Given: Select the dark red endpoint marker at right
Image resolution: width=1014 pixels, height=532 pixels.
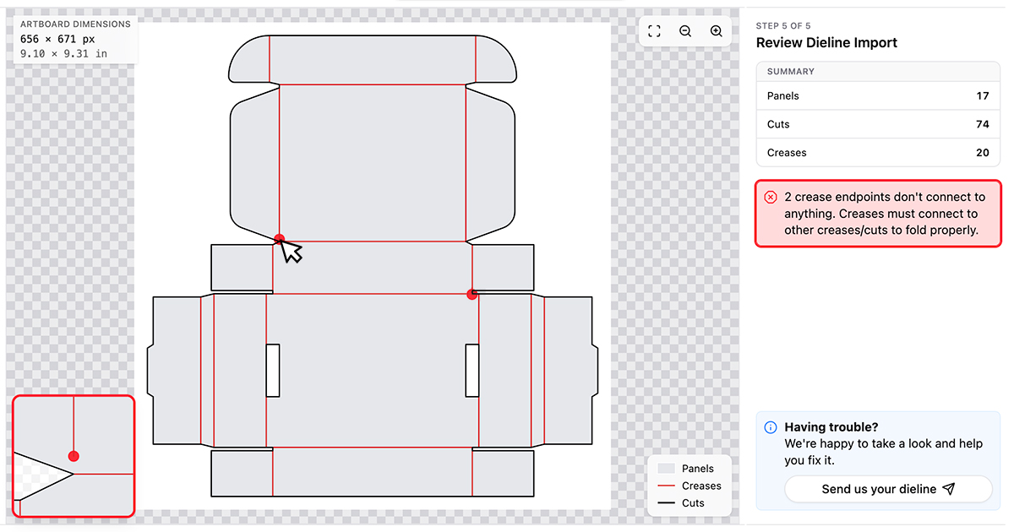Looking at the screenshot, I should 472,294.
